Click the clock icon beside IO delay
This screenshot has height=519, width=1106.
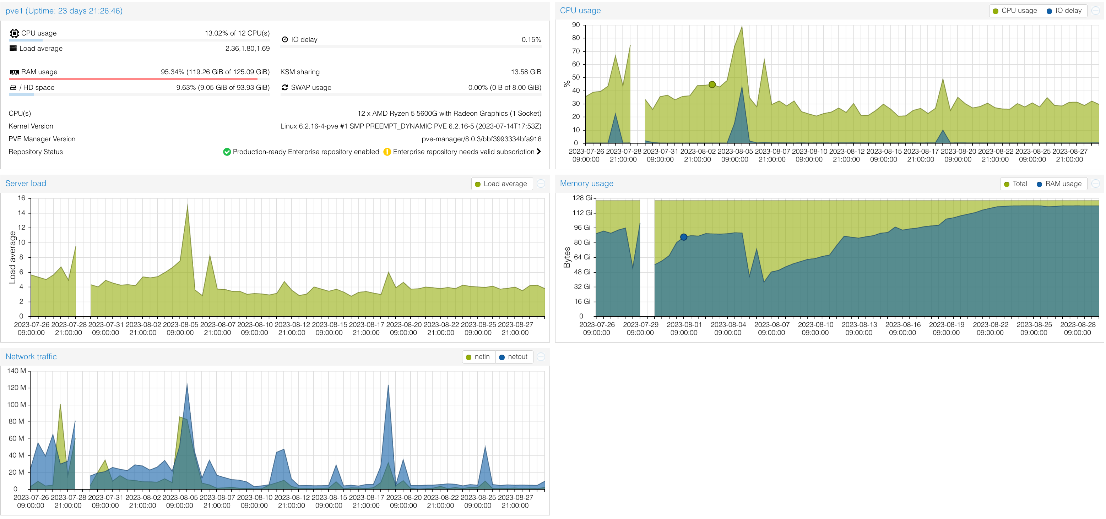coord(284,39)
